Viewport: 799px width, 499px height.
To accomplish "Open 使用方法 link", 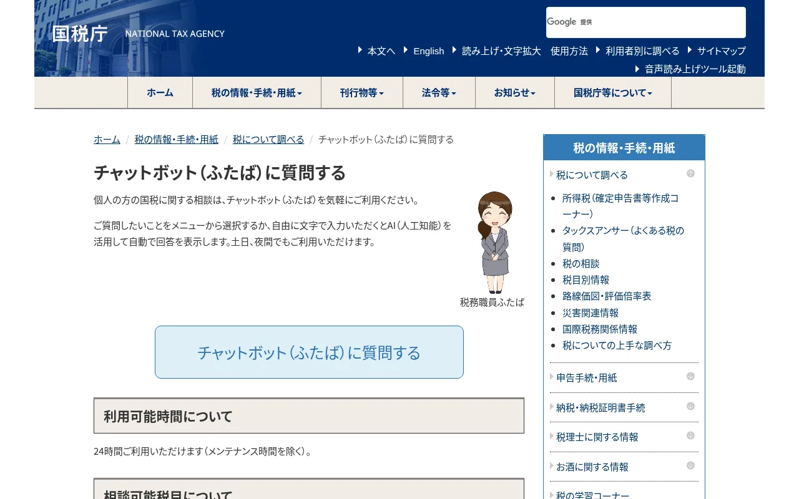I will 569,51.
